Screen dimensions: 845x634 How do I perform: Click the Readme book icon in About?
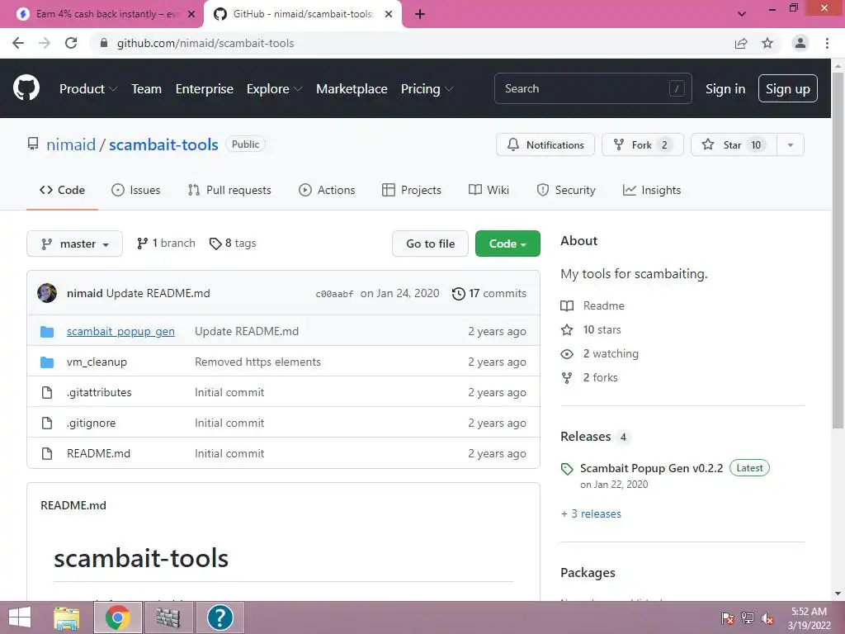pyautogui.click(x=567, y=305)
